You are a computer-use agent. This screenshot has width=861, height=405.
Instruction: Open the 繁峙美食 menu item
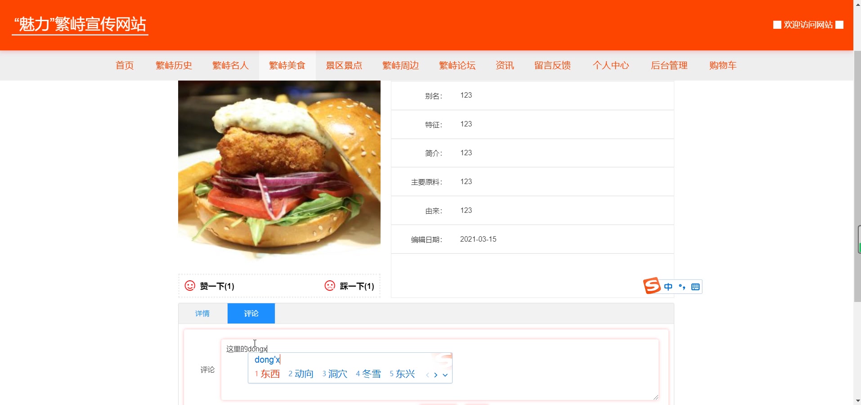[x=287, y=65]
